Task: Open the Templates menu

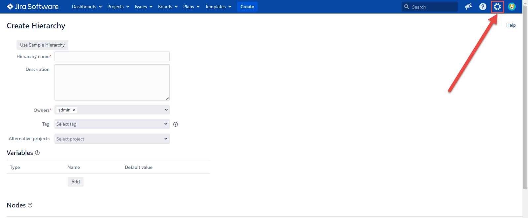Action: pos(218,7)
